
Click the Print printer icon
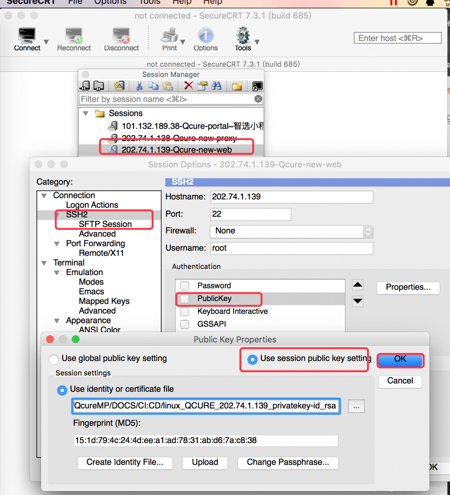pyautogui.click(x=169, y=36)
